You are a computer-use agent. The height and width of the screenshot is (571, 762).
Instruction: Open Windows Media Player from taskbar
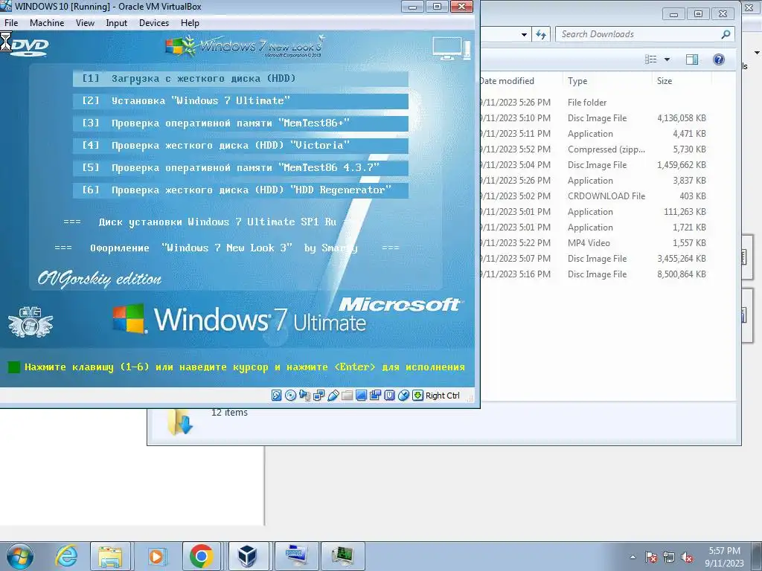tap(156, 556)
